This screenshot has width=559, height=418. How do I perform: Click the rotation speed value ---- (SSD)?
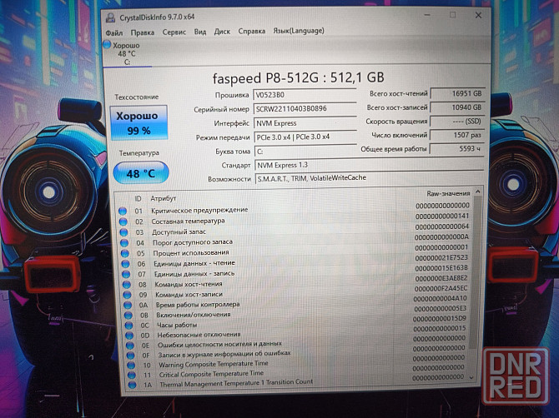457,122
